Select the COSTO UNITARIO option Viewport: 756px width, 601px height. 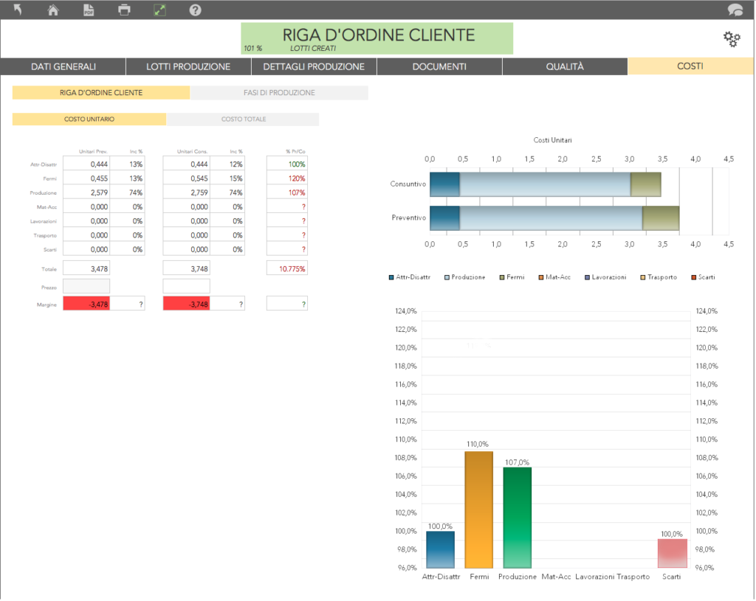[89, 119]
